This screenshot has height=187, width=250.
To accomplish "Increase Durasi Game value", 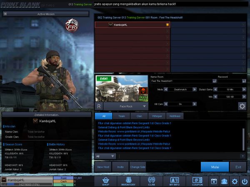I will coord(244,89).
